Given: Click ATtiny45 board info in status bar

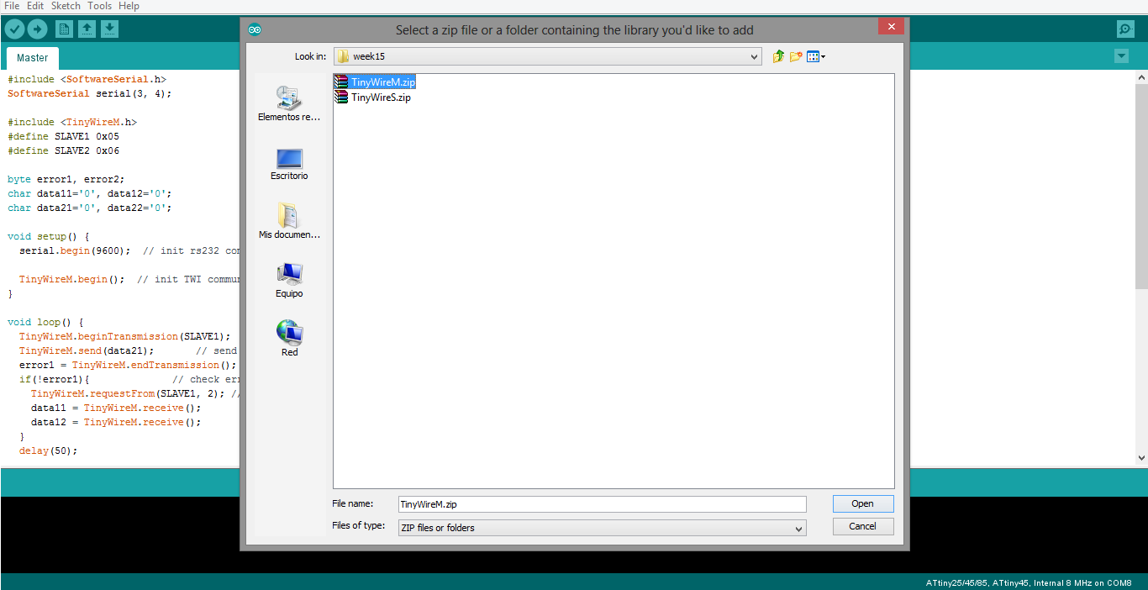Looking at the screenshot, I should pyautogui.click(x=1029, y=582).
